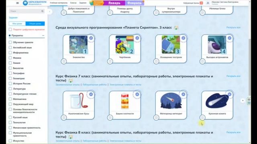Click the search magnifier icon
257x144 pixels.
[42, 11]
